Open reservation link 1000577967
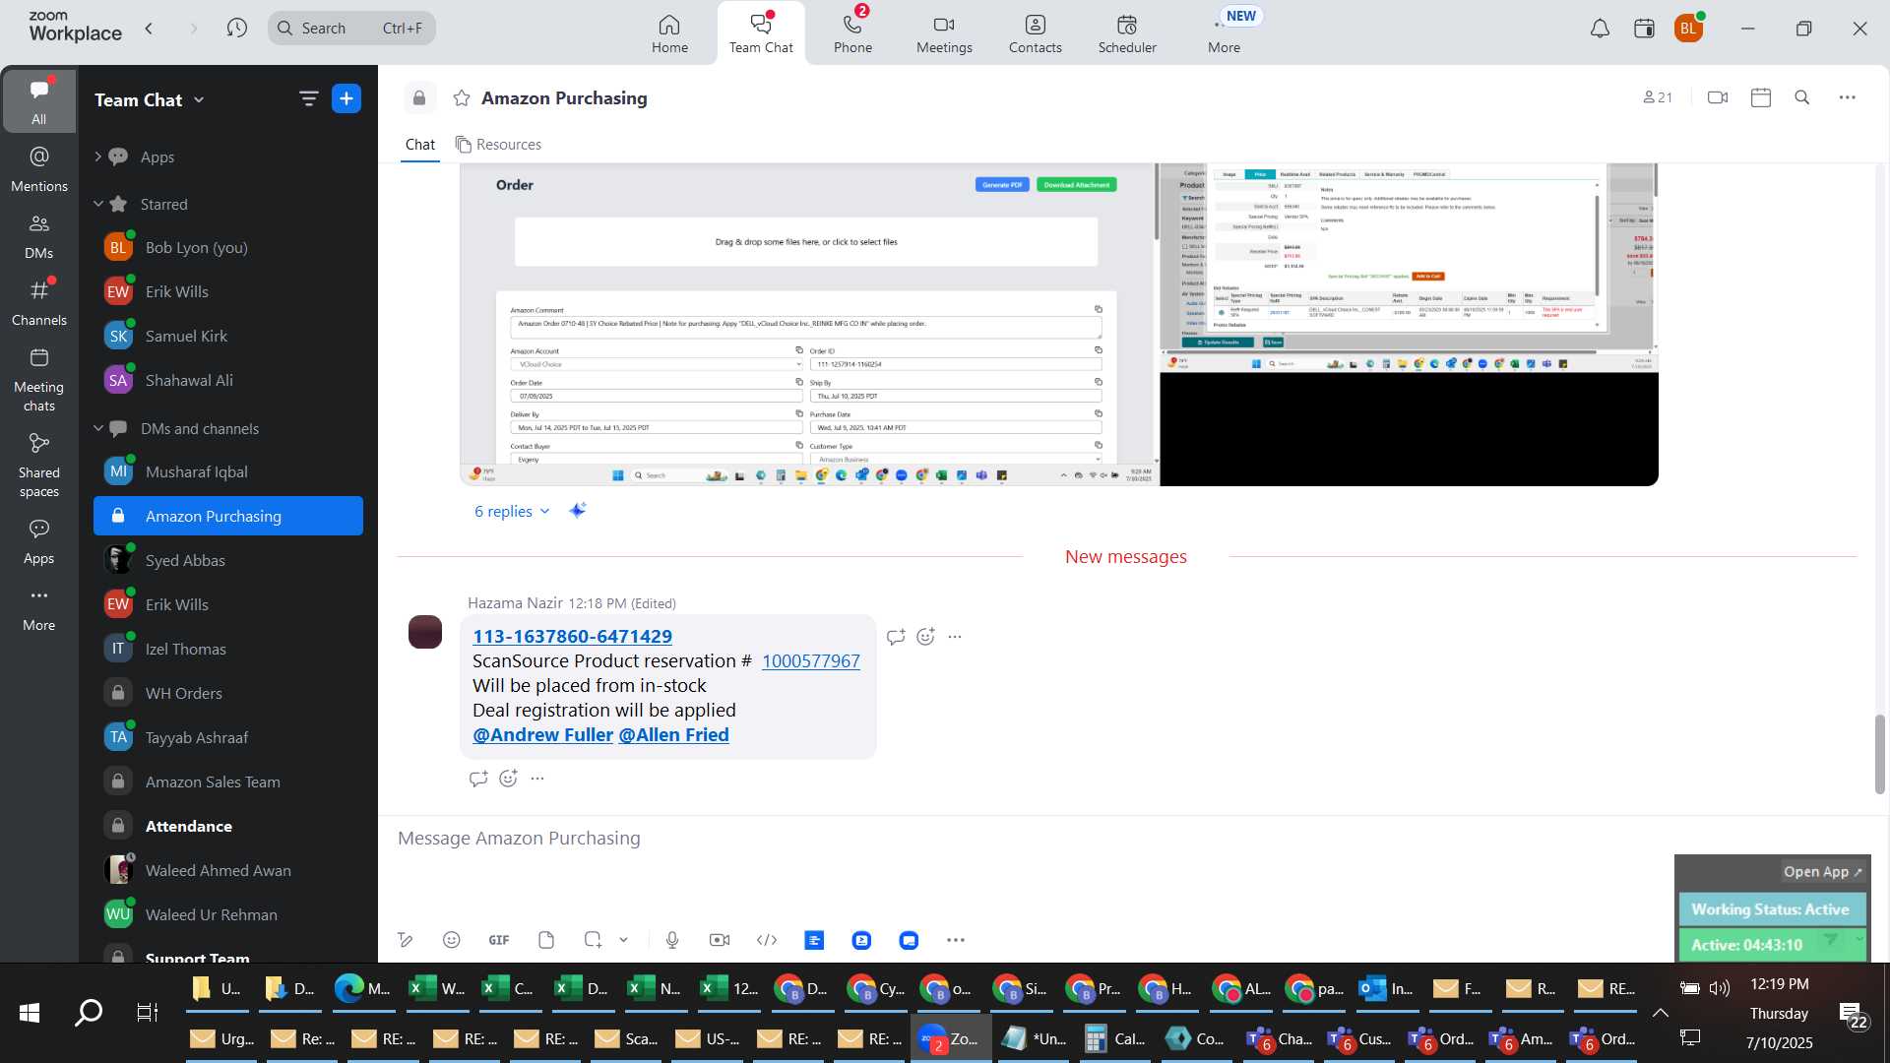The width and height of the screenshot is (1890, 1063). tap(810, 660)
